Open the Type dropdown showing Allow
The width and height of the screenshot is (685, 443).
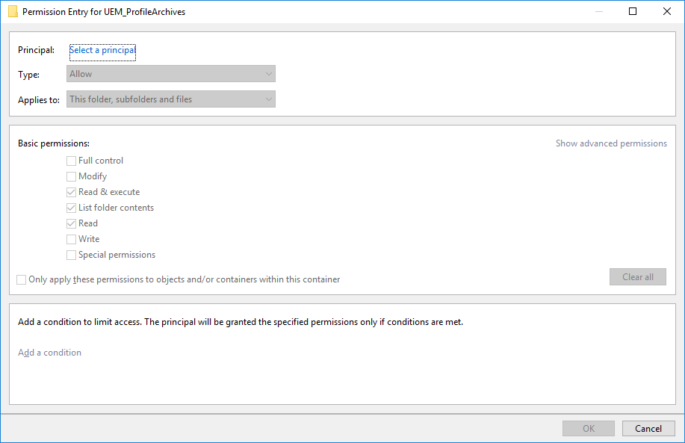[171, 74]
